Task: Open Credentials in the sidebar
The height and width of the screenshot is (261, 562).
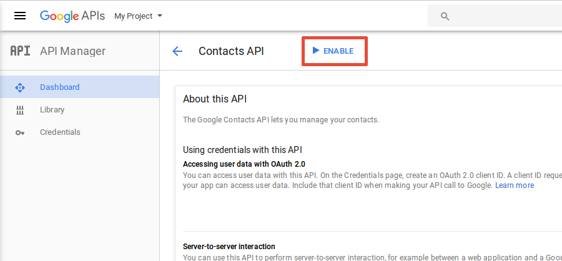Action: tap(79, 132)
